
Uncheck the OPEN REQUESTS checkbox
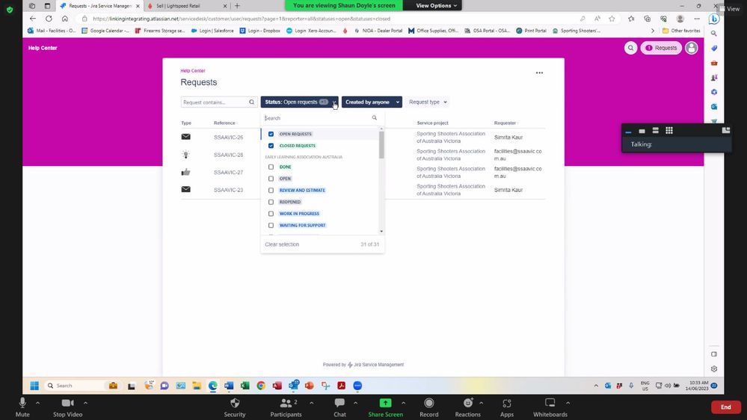tap(271, 134)
